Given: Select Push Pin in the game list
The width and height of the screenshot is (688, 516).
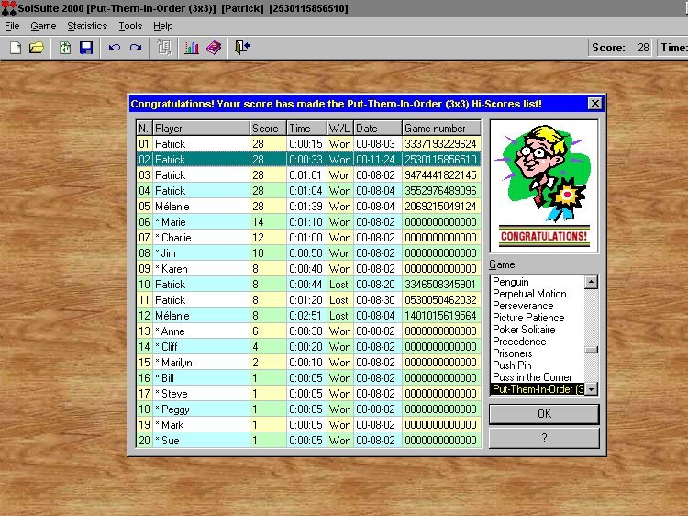Looking at the screenshot, I should point(538,365).
